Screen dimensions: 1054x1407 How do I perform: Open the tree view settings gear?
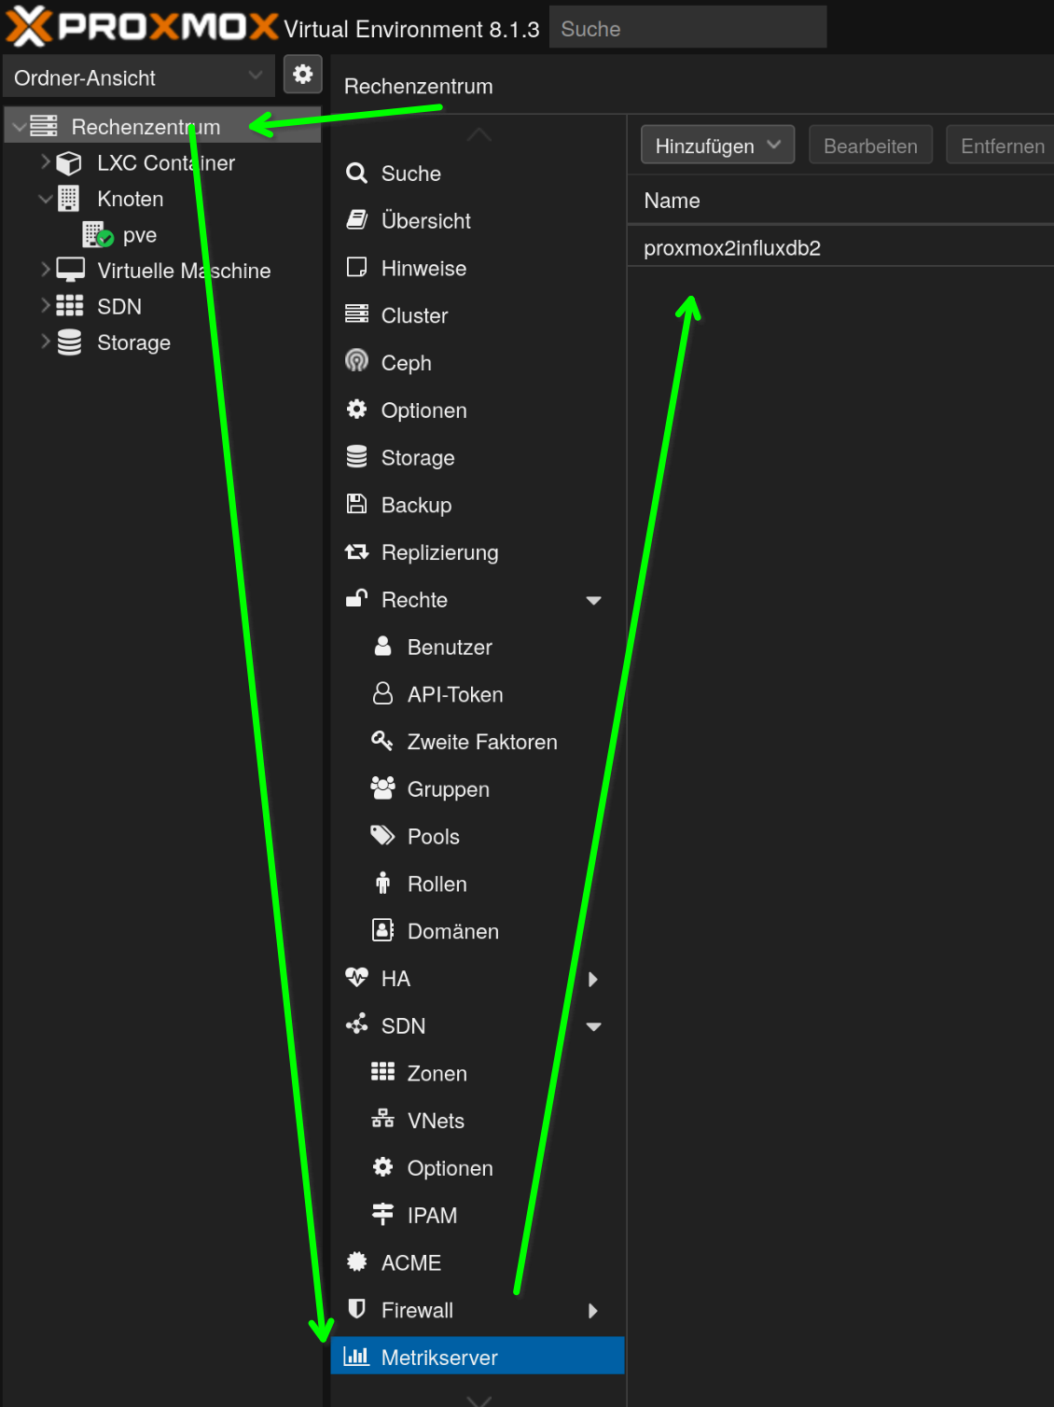(x=303, y=75)
